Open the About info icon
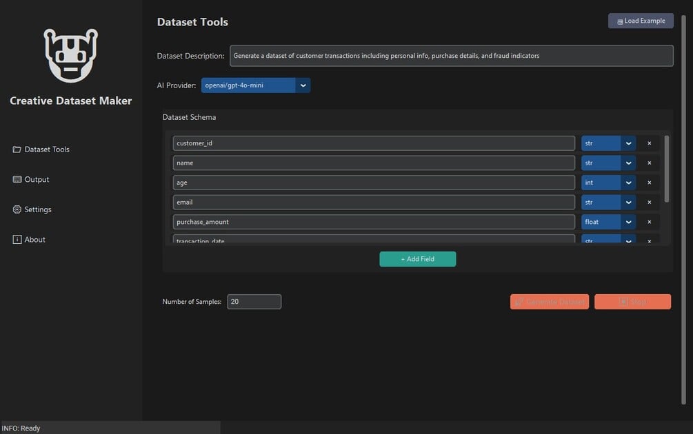The image size is (693, 434). (17, 239)
